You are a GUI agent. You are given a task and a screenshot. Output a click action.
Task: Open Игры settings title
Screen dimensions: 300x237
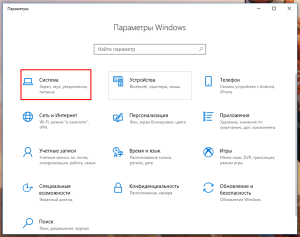pyautogui.click(x=226, y=150)
